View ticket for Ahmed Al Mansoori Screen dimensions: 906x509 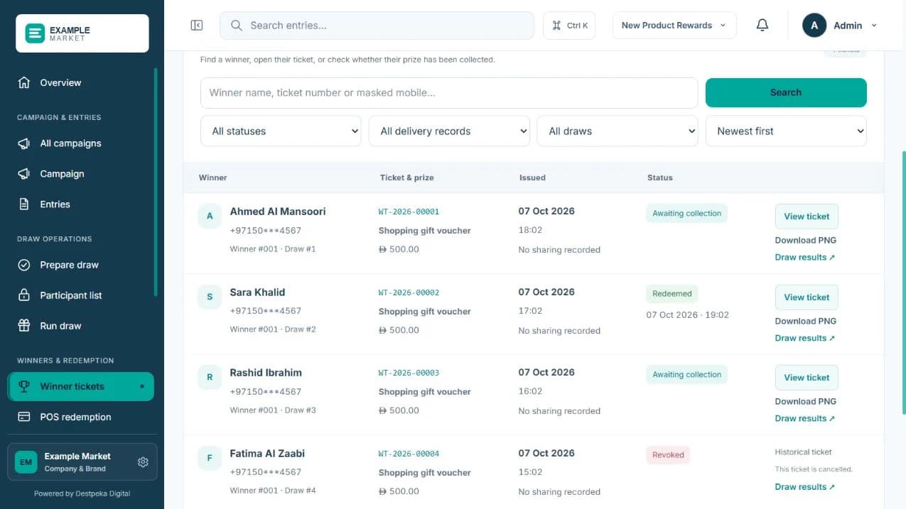click(x=807, y=217)
